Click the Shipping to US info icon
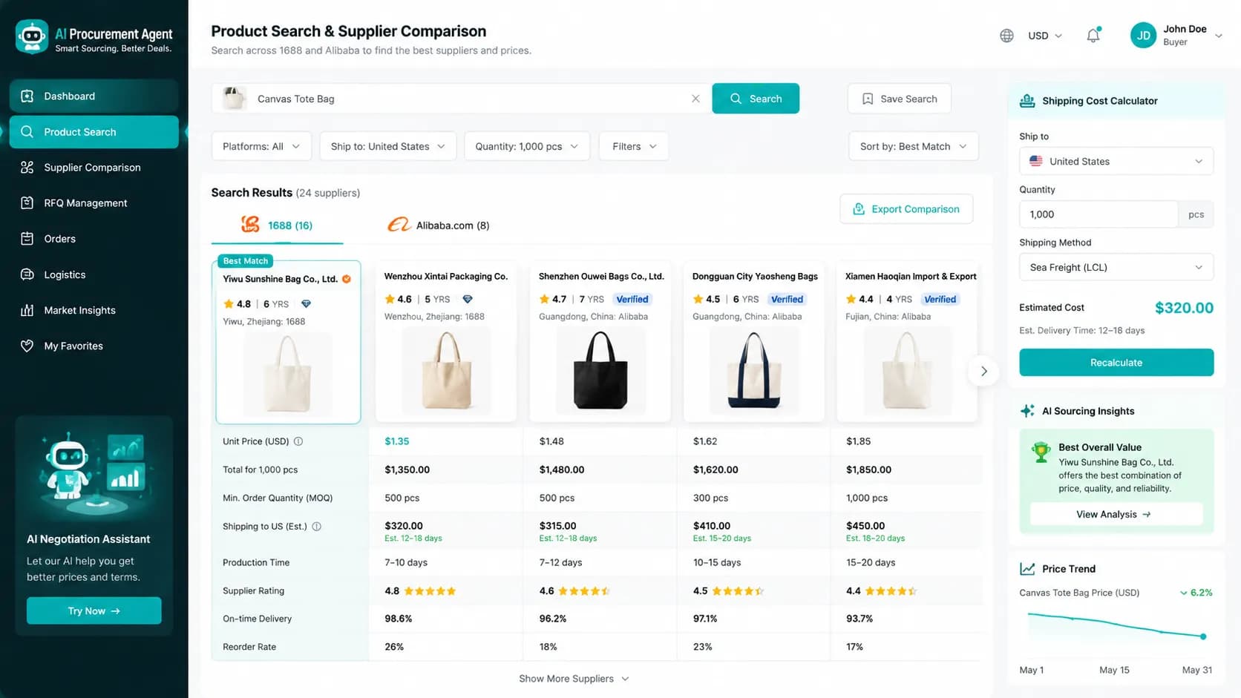Viewport: 1241px width, 698px height. (x=316, y=527)
